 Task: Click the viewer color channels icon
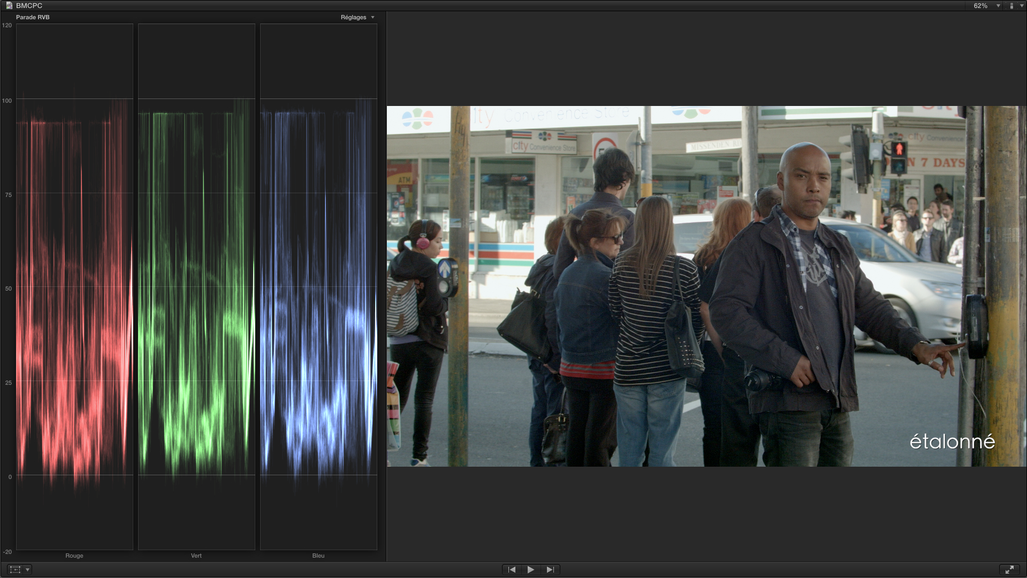point(1011,5)
